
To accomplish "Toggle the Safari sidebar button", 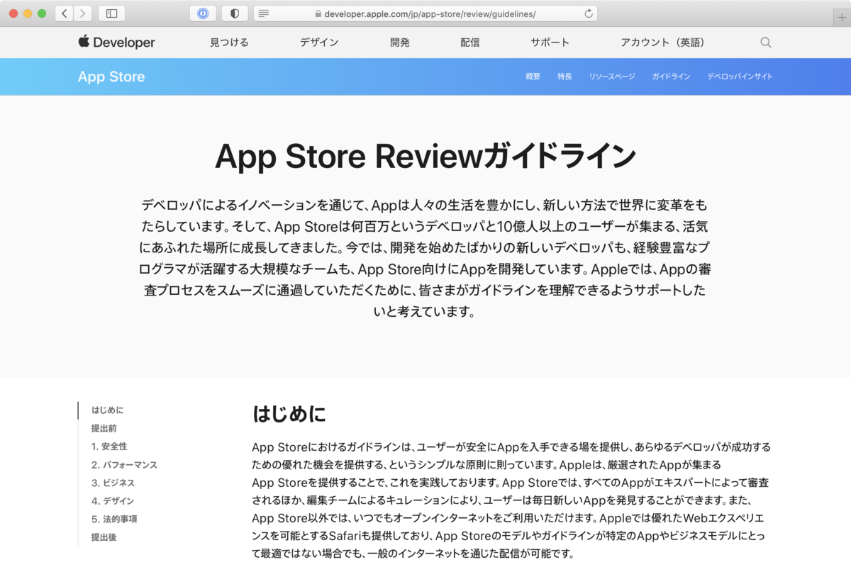I will click(x=111, y=13).
